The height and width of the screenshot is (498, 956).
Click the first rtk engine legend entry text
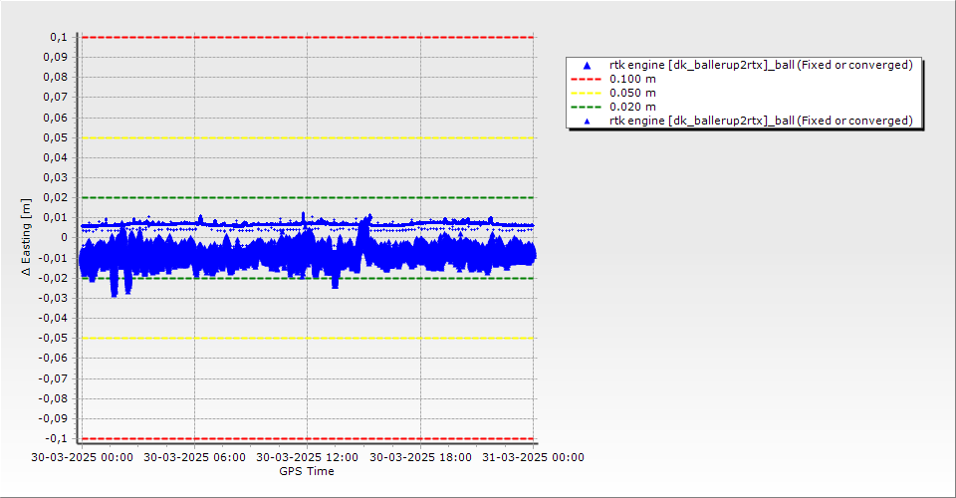point(761,65)
